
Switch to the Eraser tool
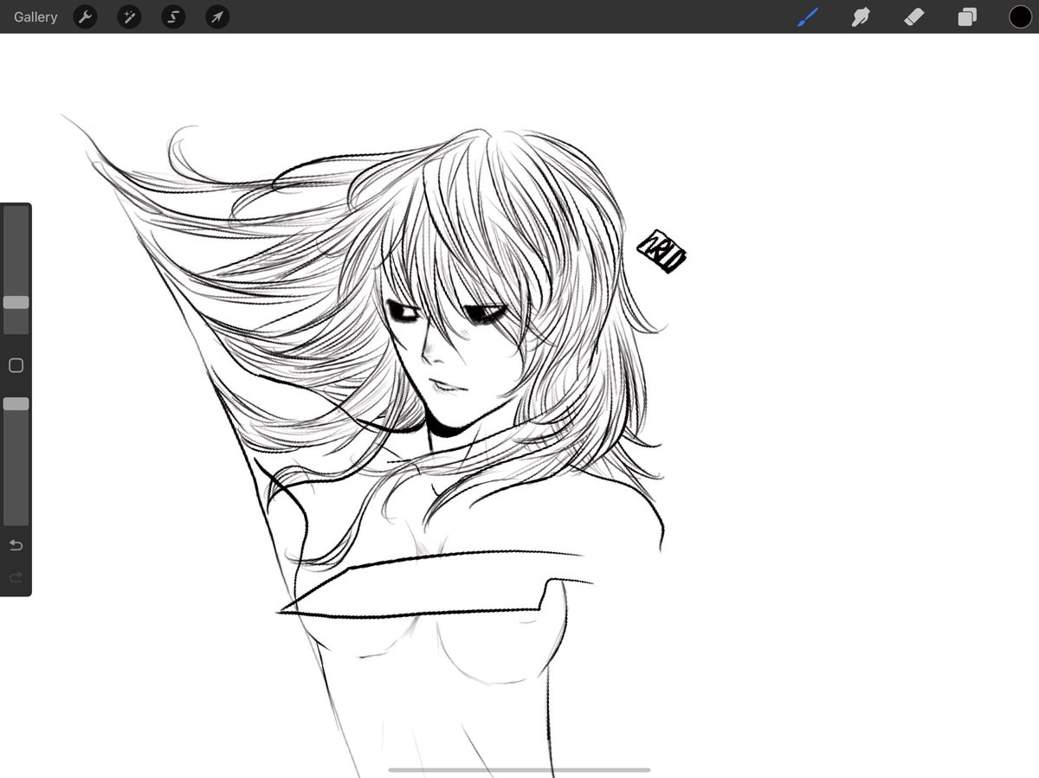pyautogui.click(x=913, y=16)
